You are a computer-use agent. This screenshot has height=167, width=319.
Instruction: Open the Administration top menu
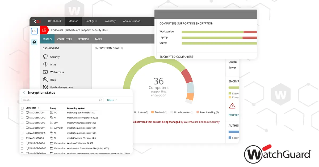click(x=132, y=21)
